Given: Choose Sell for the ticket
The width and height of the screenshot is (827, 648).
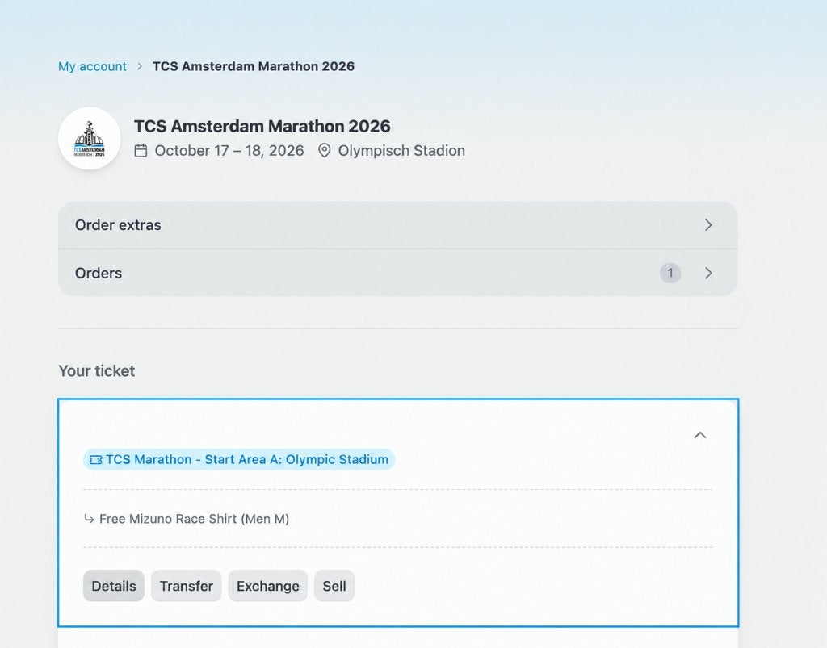Looking at the screenshot, I should pos(334,586).
